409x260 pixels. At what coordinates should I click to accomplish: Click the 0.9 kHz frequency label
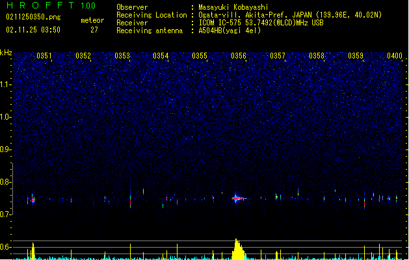click(x=6, y=149)
